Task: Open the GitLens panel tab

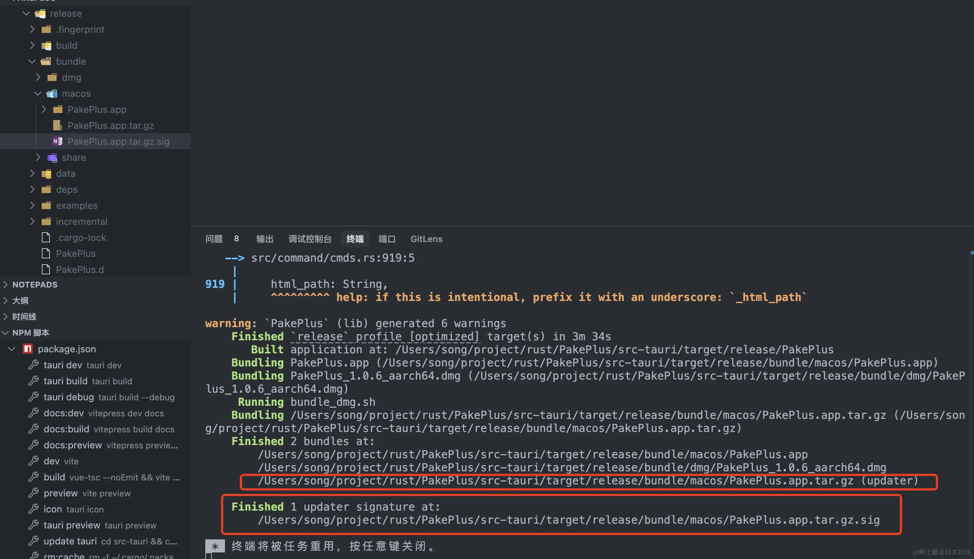Action: 426,239
